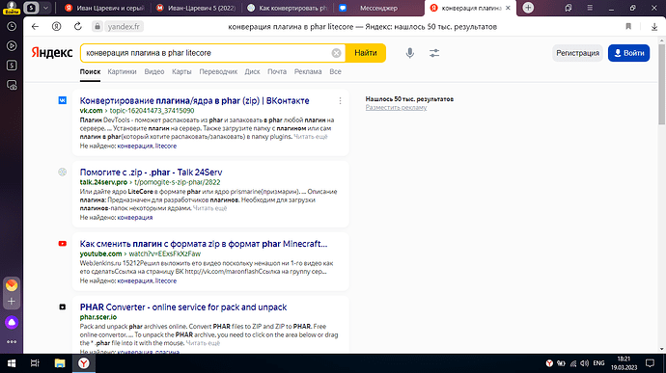Open options for VKontakte result
Image resolution: width=666 pixels, height=373 pixels.
340,101
